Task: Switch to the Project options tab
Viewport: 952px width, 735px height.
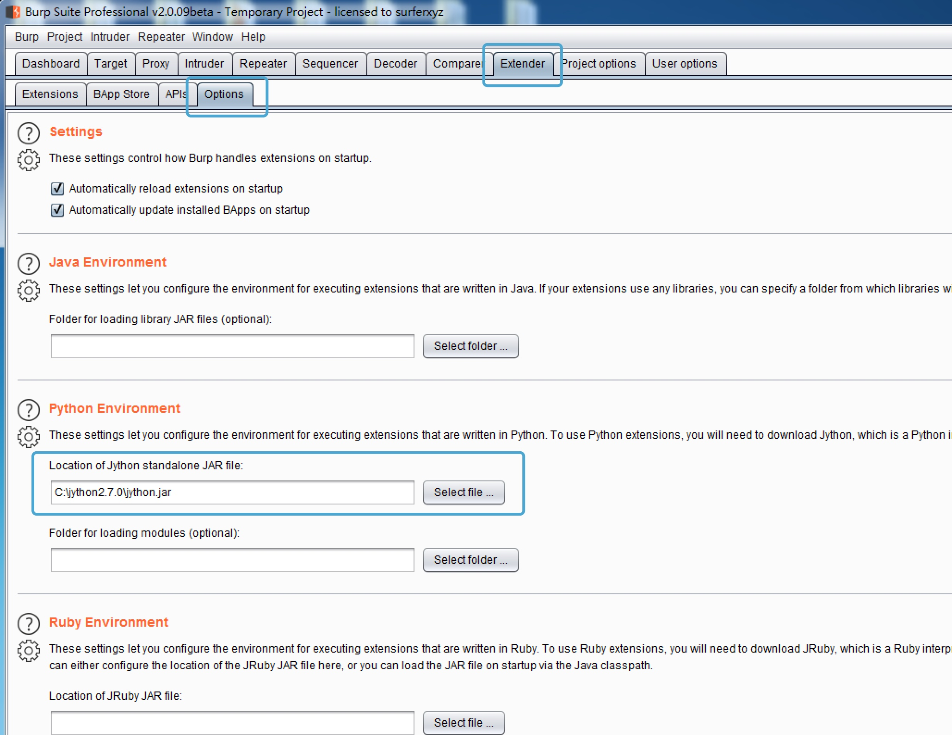Action: pyautogui.click(x=599, y=64)
